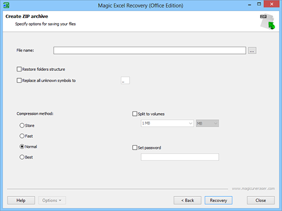Click the File name input field
The image size is (282, 211).
tap(149, 51)
